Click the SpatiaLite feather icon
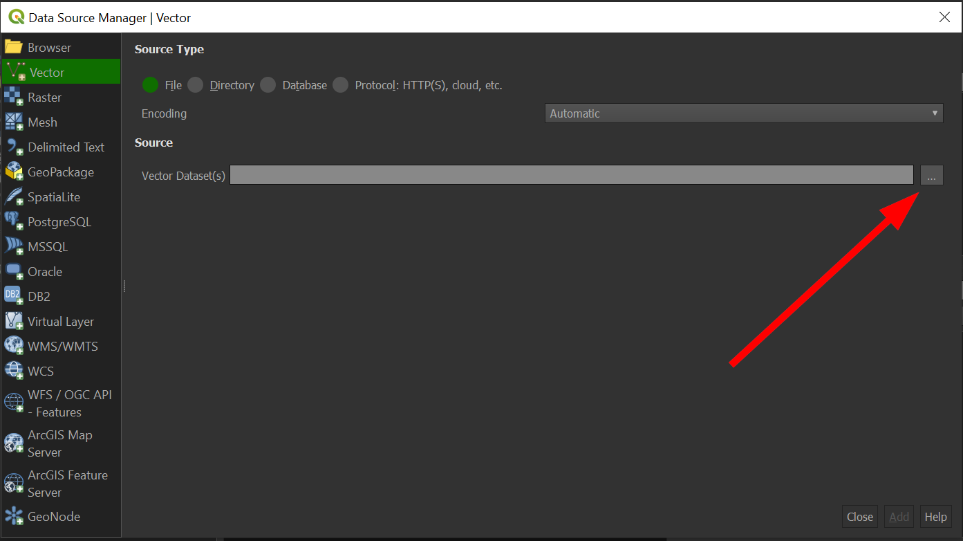Image resolution: width=963 pixels, height=541 pixels. [14, 196]
